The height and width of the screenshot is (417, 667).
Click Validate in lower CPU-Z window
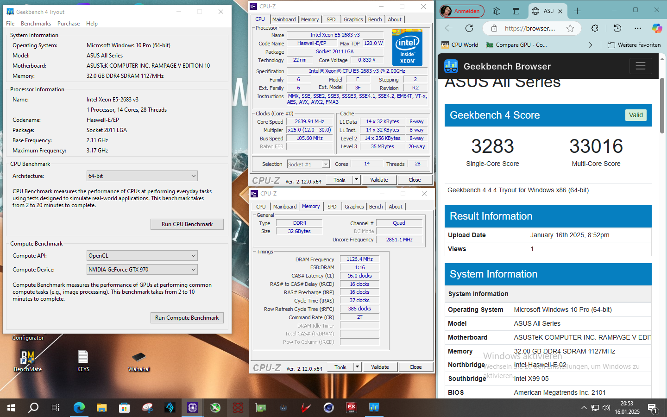click(x=380, y=367)
